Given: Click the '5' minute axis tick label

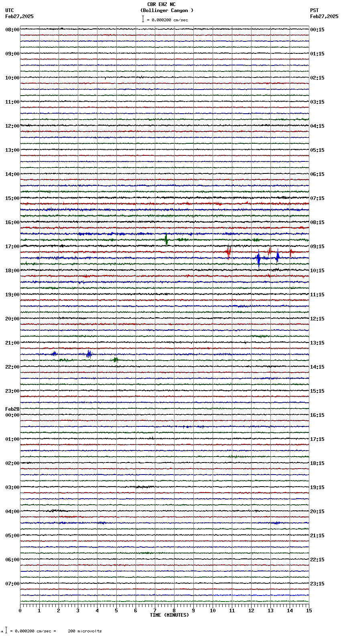Looking at the screenshot, I should [x=116, y=611].
